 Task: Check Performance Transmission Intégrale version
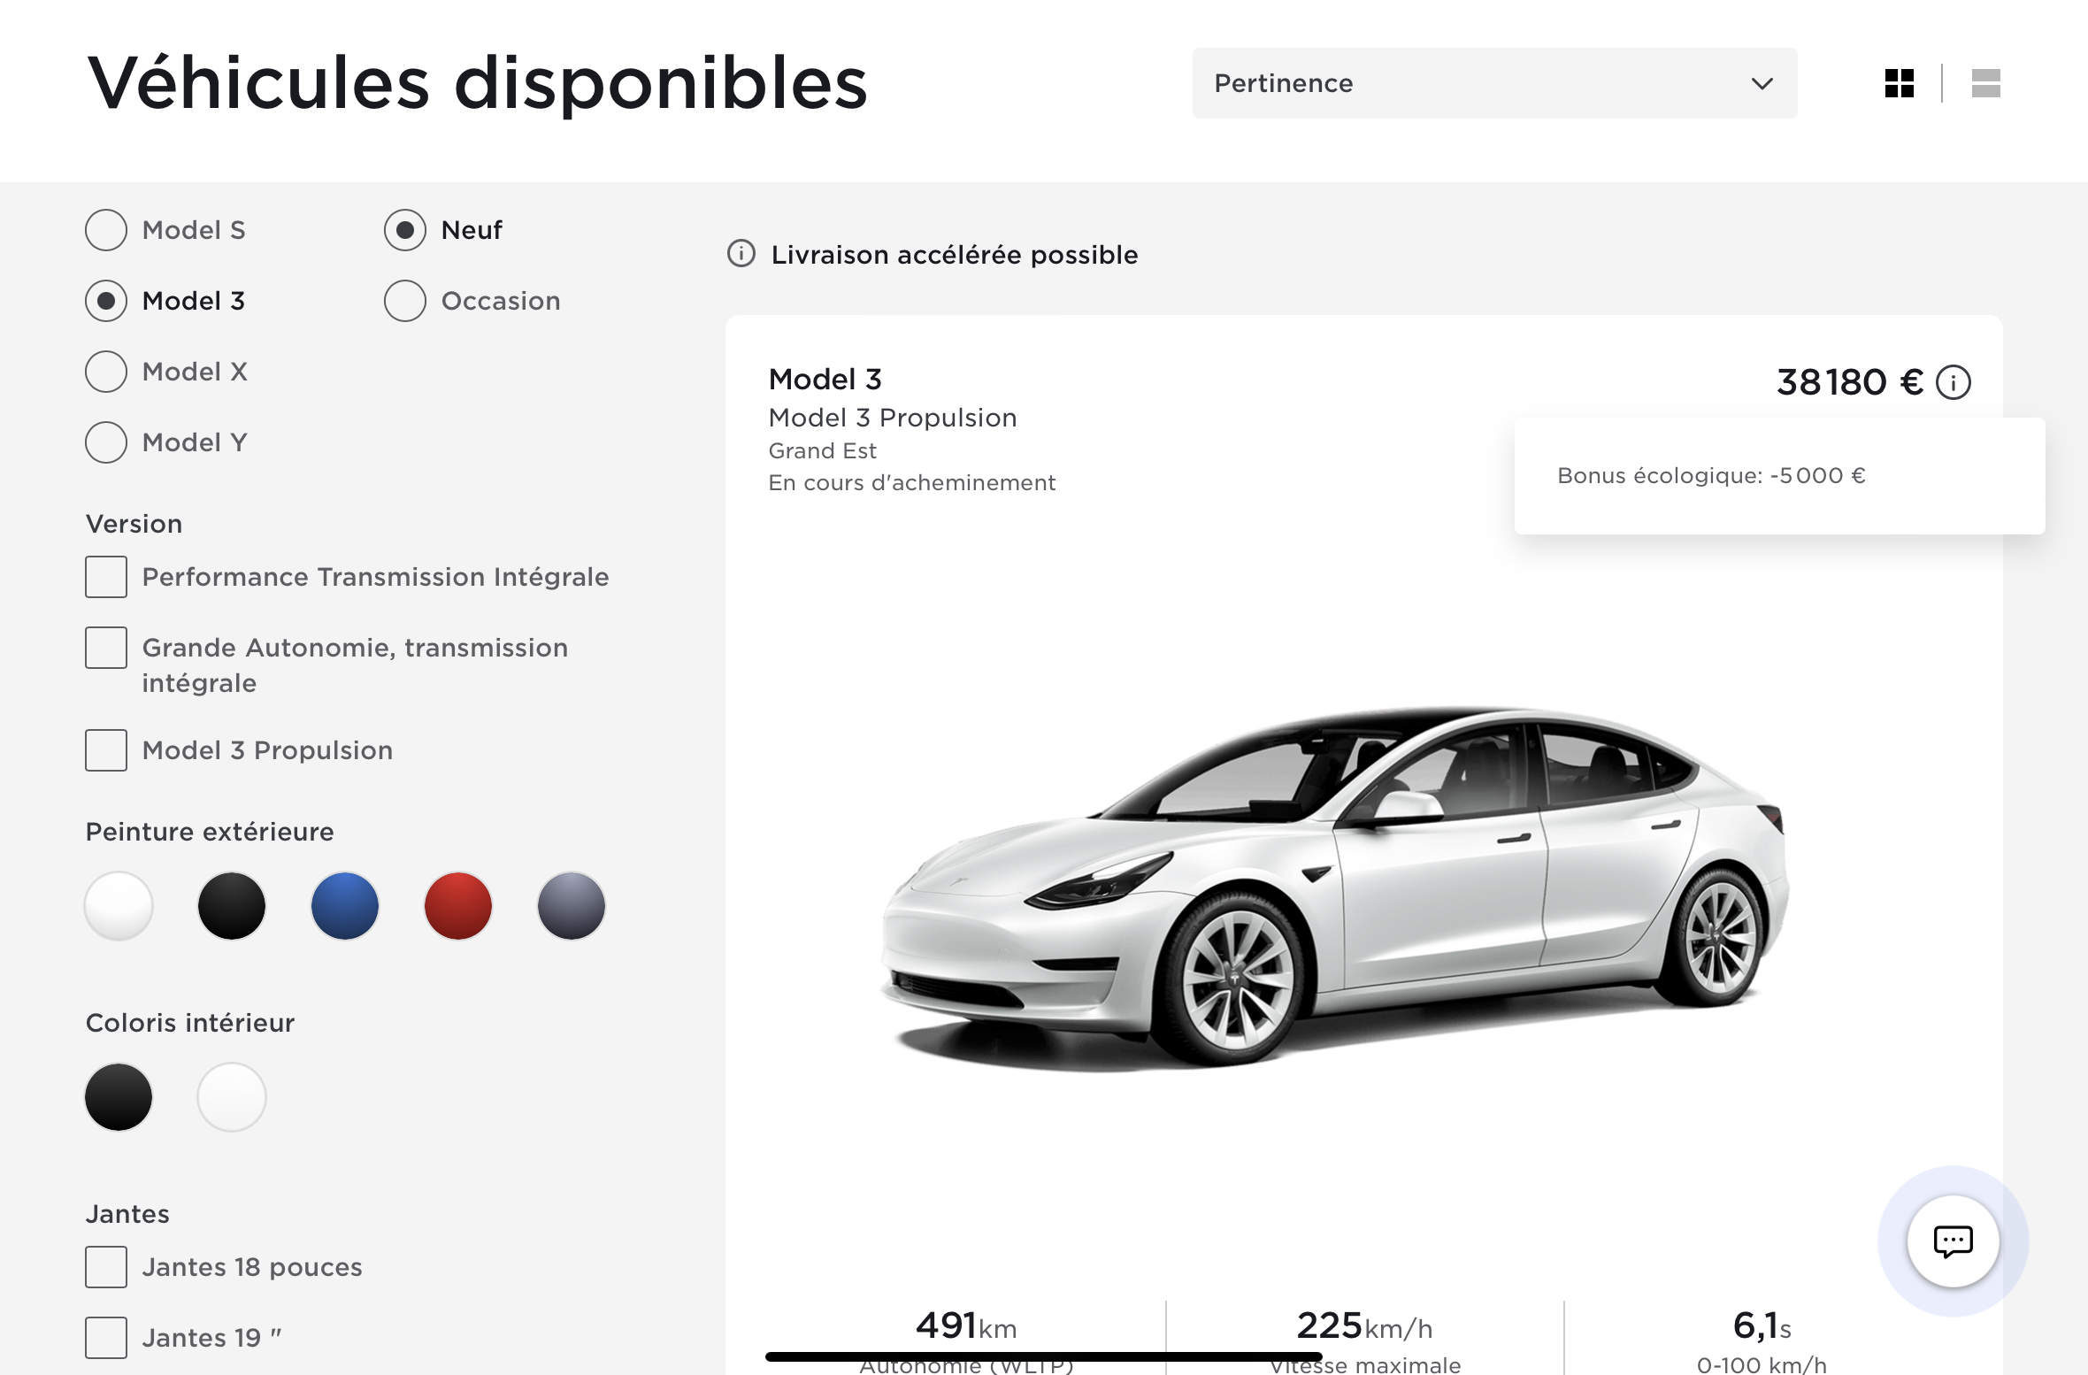coord(106,577)
